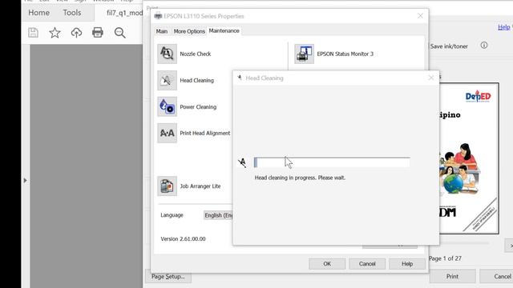Viewport: 513px width, 288px height.
Task: Click the Save ink/toner label
Action: click(449, 46)
